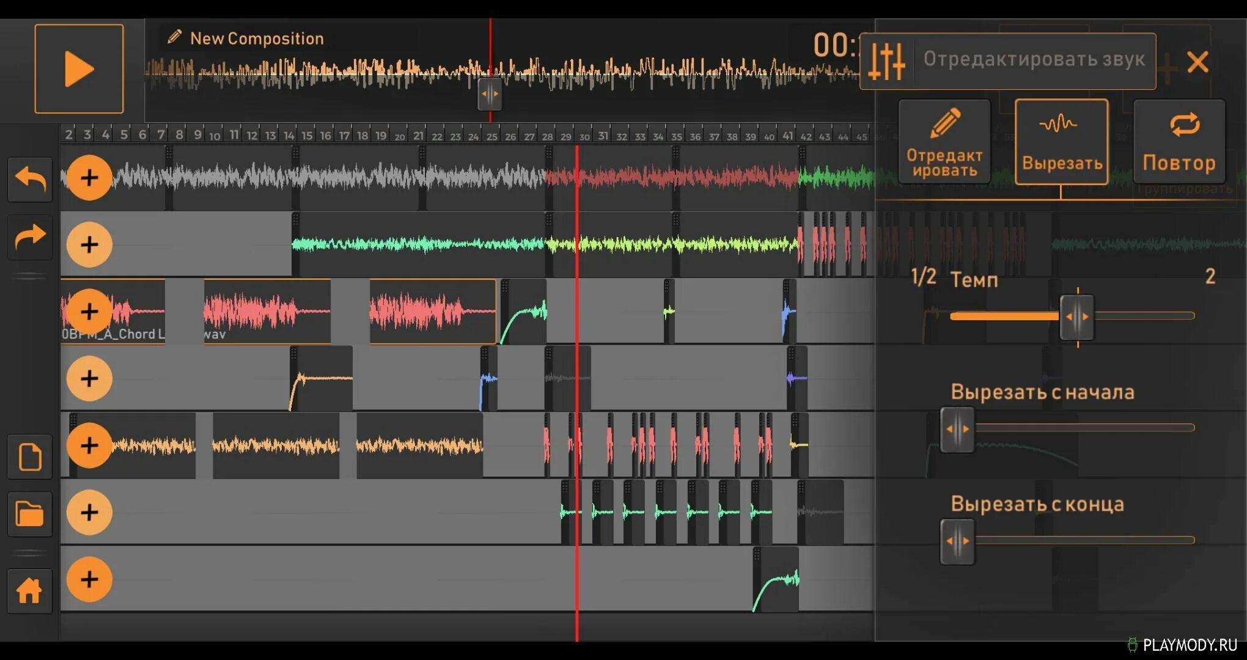Click bar 10 on the timeline ruler
This screenshot has width=1247, height=660.
pyautogui.click(x=215, y=136)
